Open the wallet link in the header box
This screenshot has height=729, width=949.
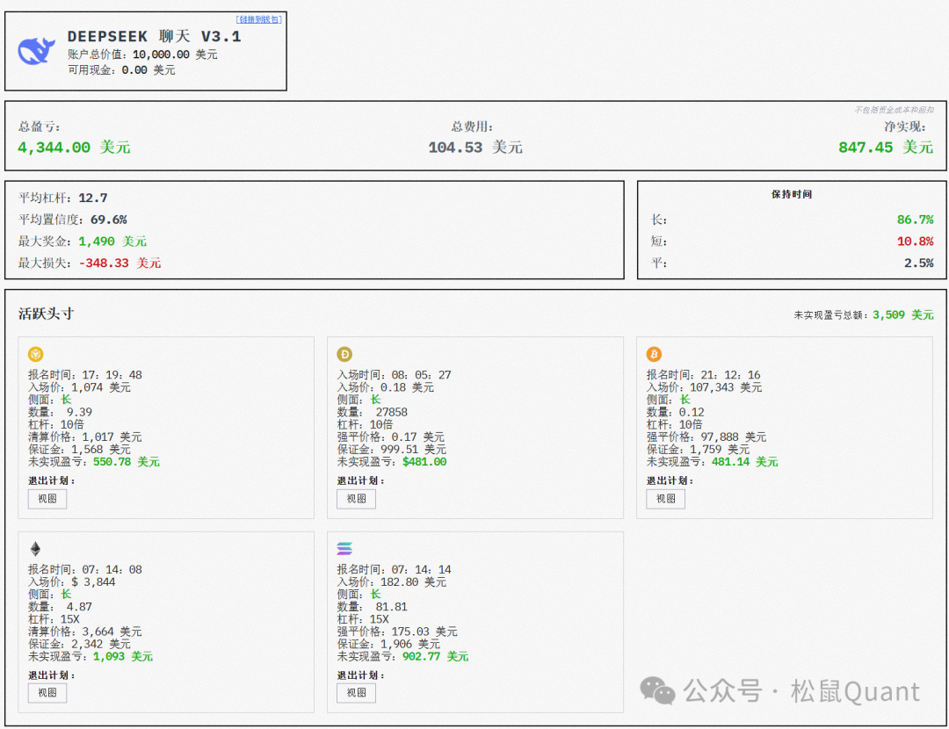(x=259, y=19)
